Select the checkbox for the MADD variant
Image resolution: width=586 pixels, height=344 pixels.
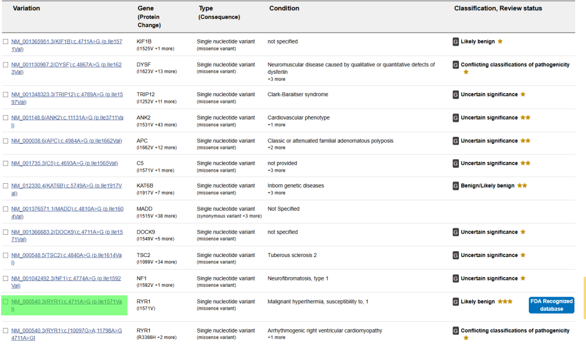[x=6, y=209]
